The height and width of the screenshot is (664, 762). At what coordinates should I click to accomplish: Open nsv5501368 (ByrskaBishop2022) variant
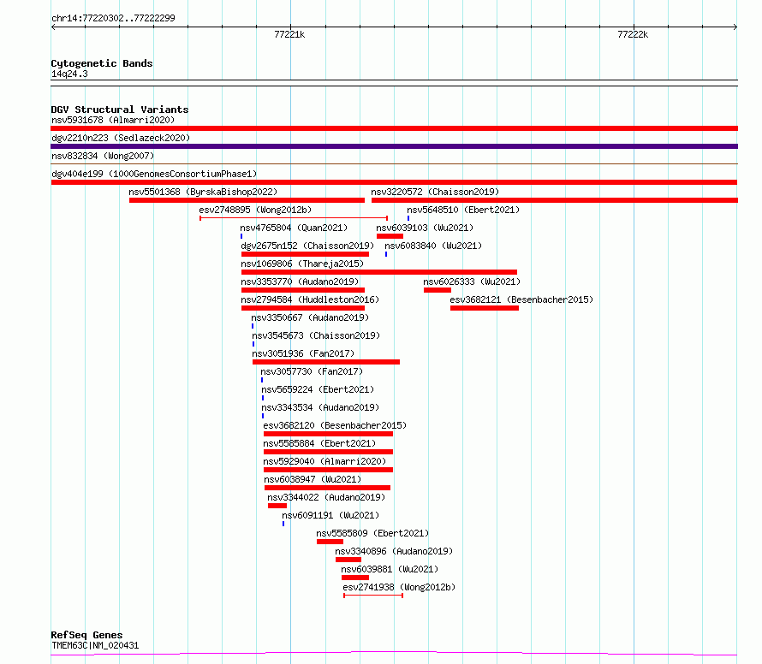pyautogui.click(x=203, y=192)
